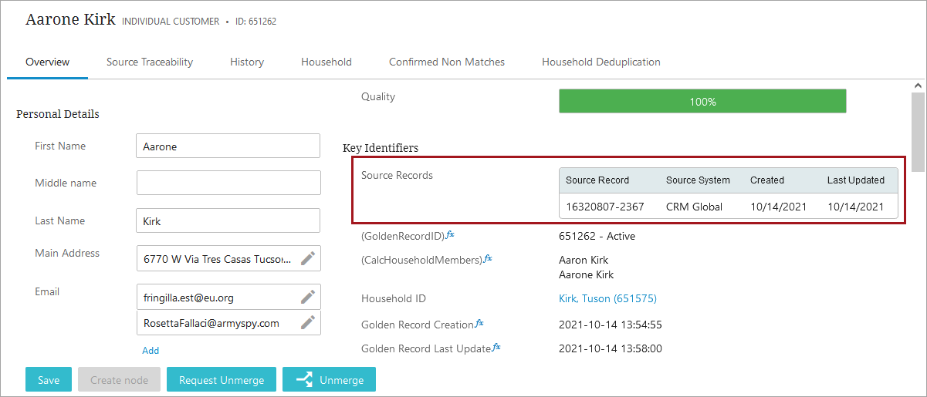Click pencil icon for RosettaFallaci@armyspy.com email

[x=308, y=323]
